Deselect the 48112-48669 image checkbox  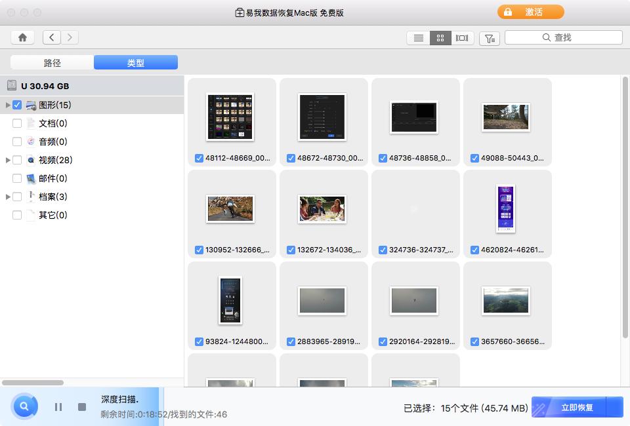(199, 157)
